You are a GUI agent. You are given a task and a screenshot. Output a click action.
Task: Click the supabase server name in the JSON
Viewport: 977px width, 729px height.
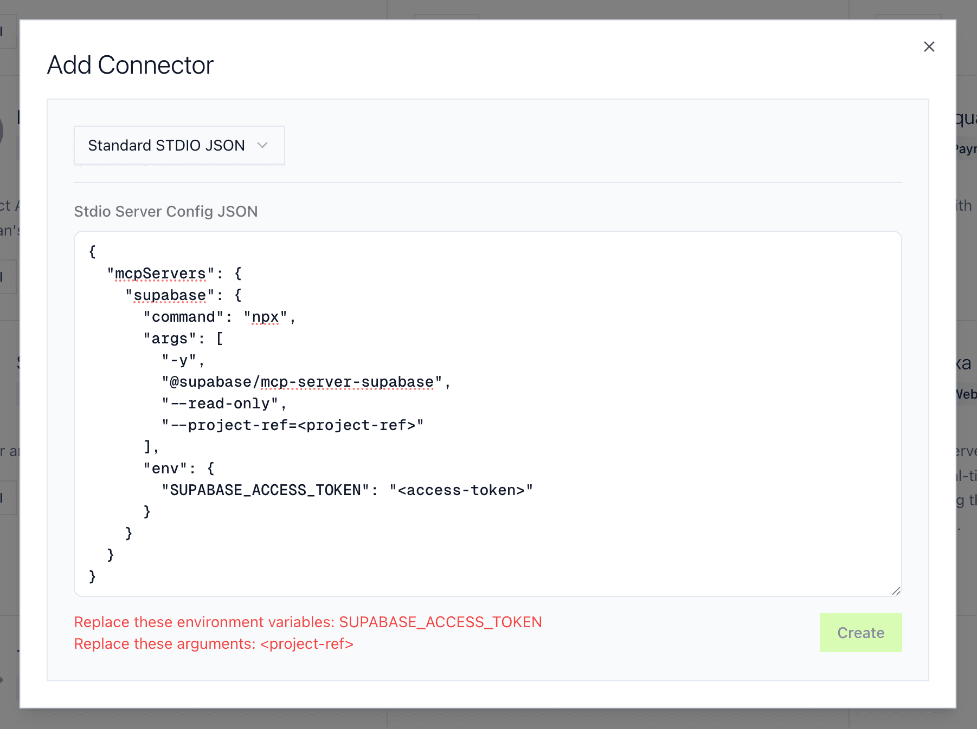(x=169, y=295)
